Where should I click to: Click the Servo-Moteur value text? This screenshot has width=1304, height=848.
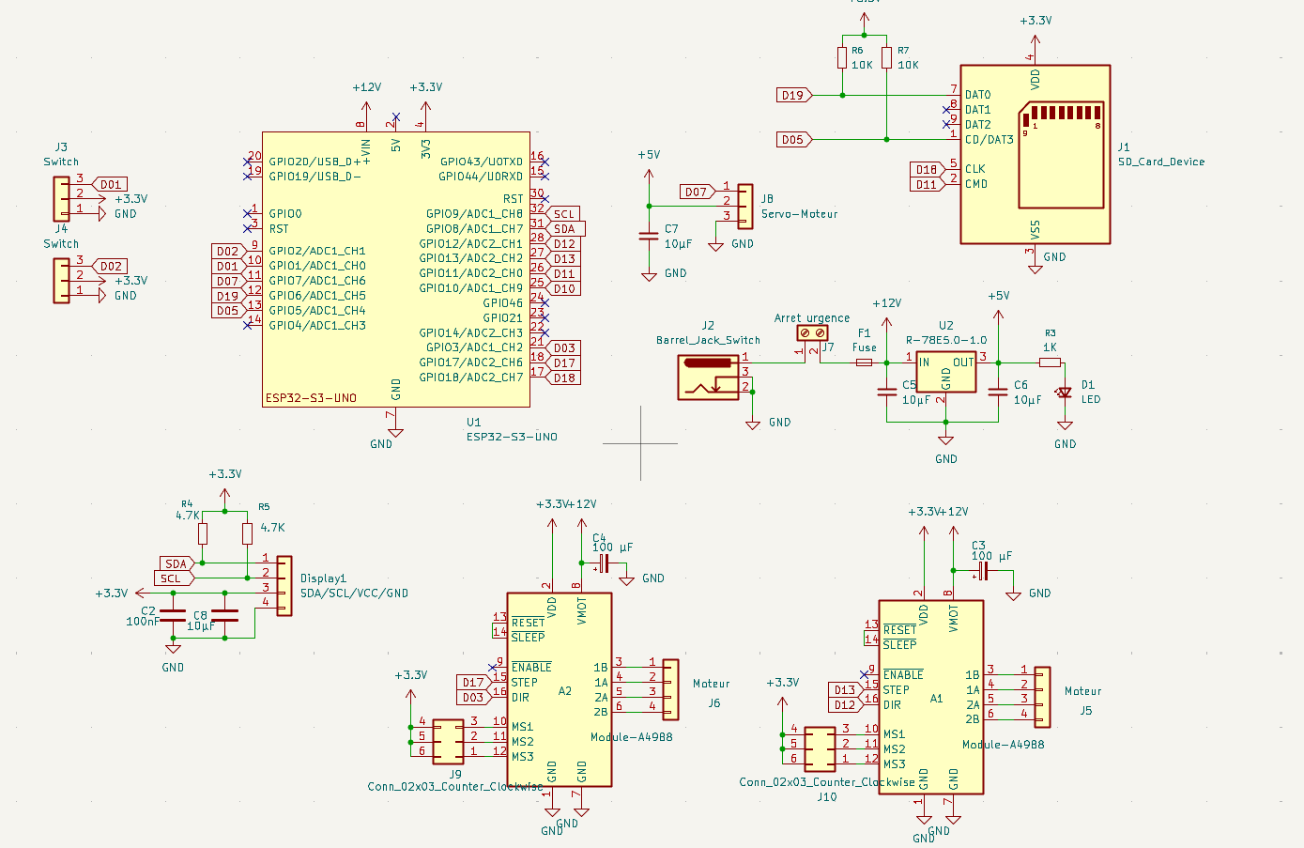tap(799, 213)
